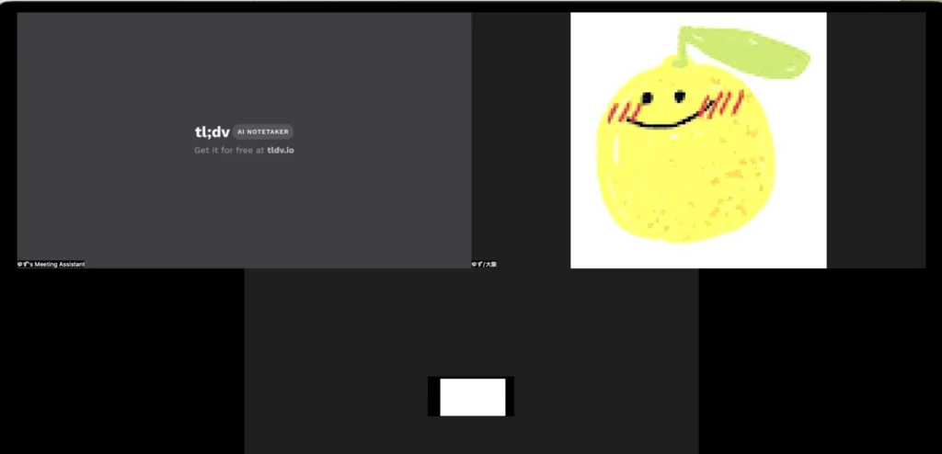Image resolution: width=942 pixels, height=454 pixels.
Task: Select the gray tl;dv notetaker video tile
Action: [244, 140]
